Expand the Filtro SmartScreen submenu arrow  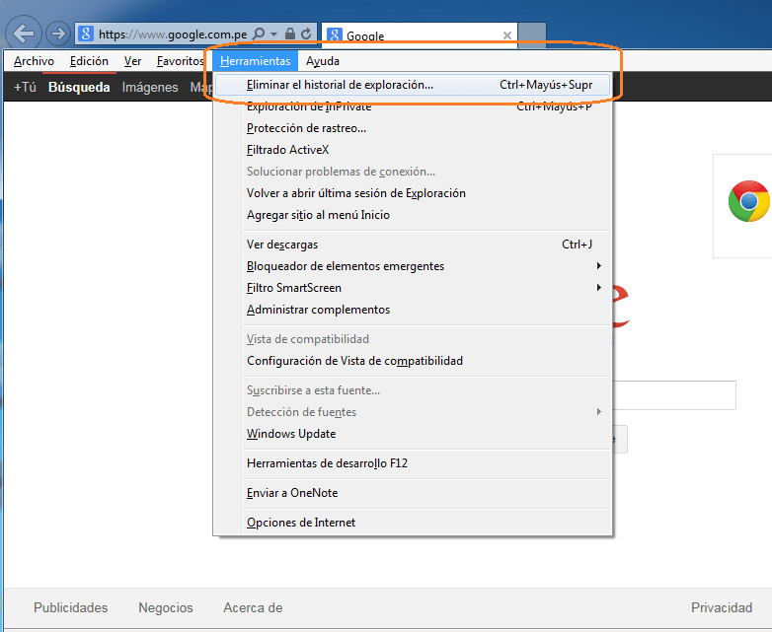598,288
